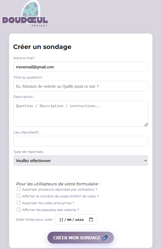Screen dimensions: 161x249
Task: Open the Type de réponses dropdown
Action: pyautogui.click(x=80, y=161)
